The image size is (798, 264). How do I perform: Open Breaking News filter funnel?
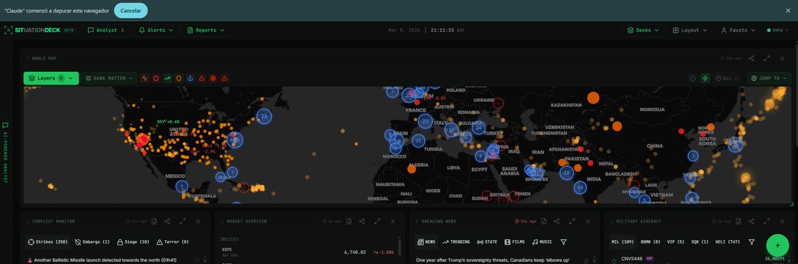pos(563,242)
